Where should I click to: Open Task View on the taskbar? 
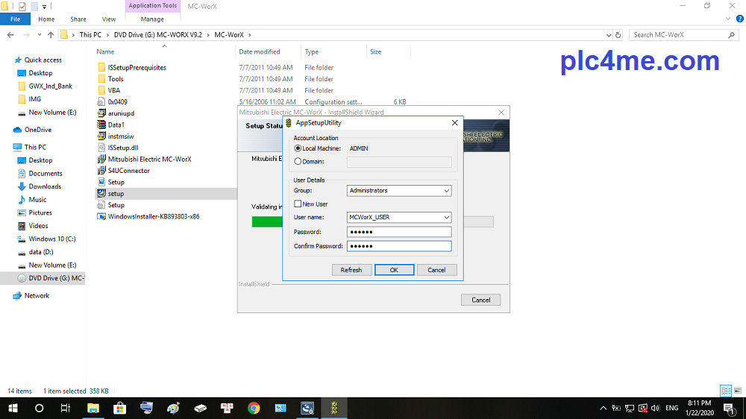(x=66, y=408)
